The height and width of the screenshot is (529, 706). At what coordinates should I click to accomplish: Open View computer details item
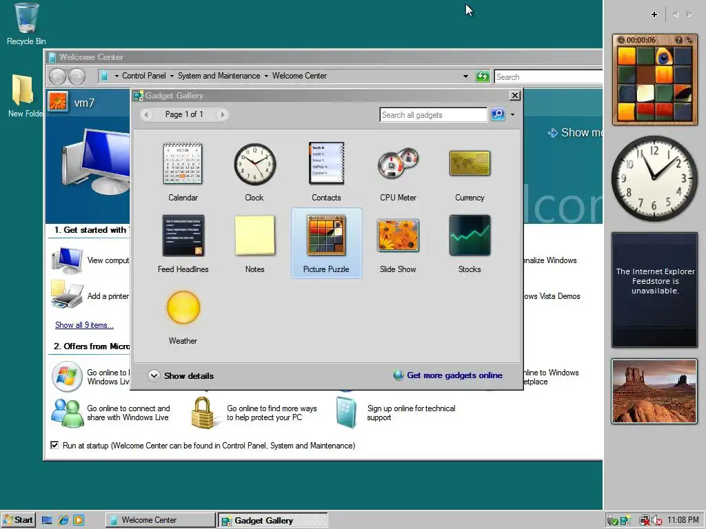[90, 260]
